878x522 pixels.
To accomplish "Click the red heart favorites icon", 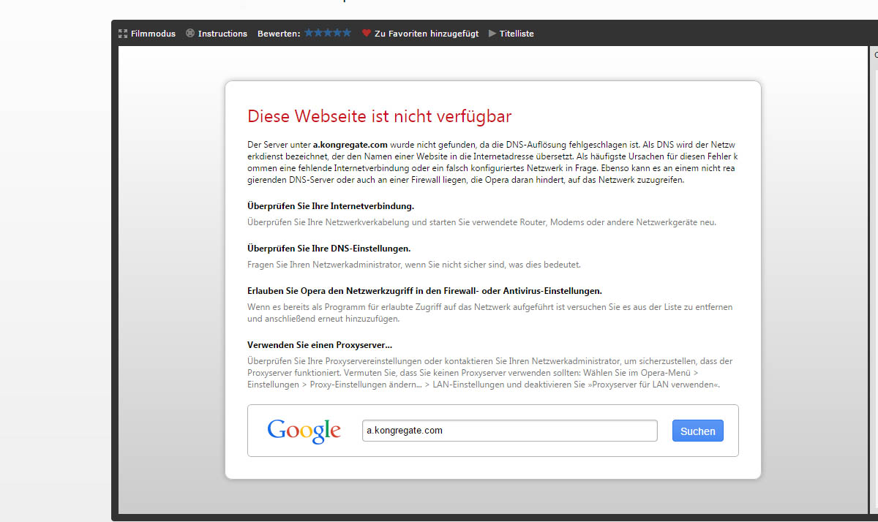I will [x=367, y=34].
